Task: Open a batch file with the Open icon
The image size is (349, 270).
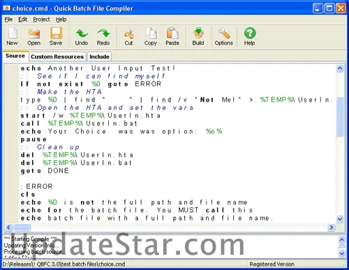Action: point(34,37)
